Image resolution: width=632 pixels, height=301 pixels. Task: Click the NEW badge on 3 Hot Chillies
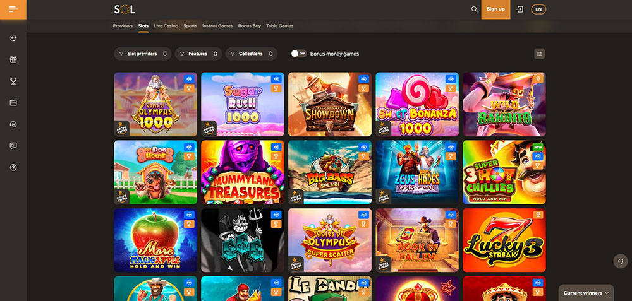[x=538, y=146]
